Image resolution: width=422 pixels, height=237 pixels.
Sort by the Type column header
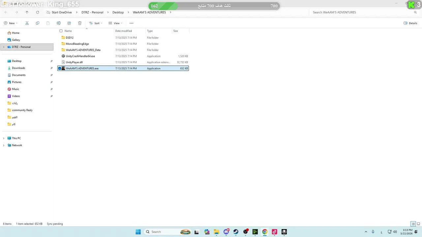pyautogui.click(x=159, y=31)
